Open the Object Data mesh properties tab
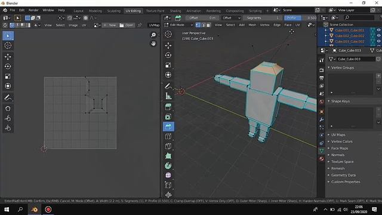 [x=322, y=151]
